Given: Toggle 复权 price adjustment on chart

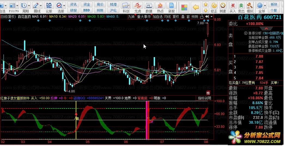Looking at the screenshot, I should (x=176, y=17).
